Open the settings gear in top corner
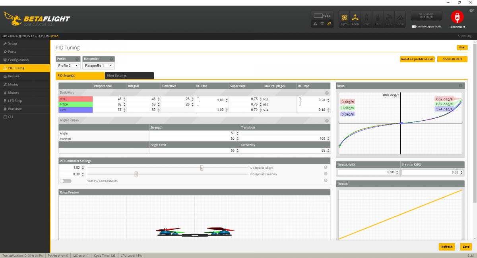The image size is (477, 258). 471,11
